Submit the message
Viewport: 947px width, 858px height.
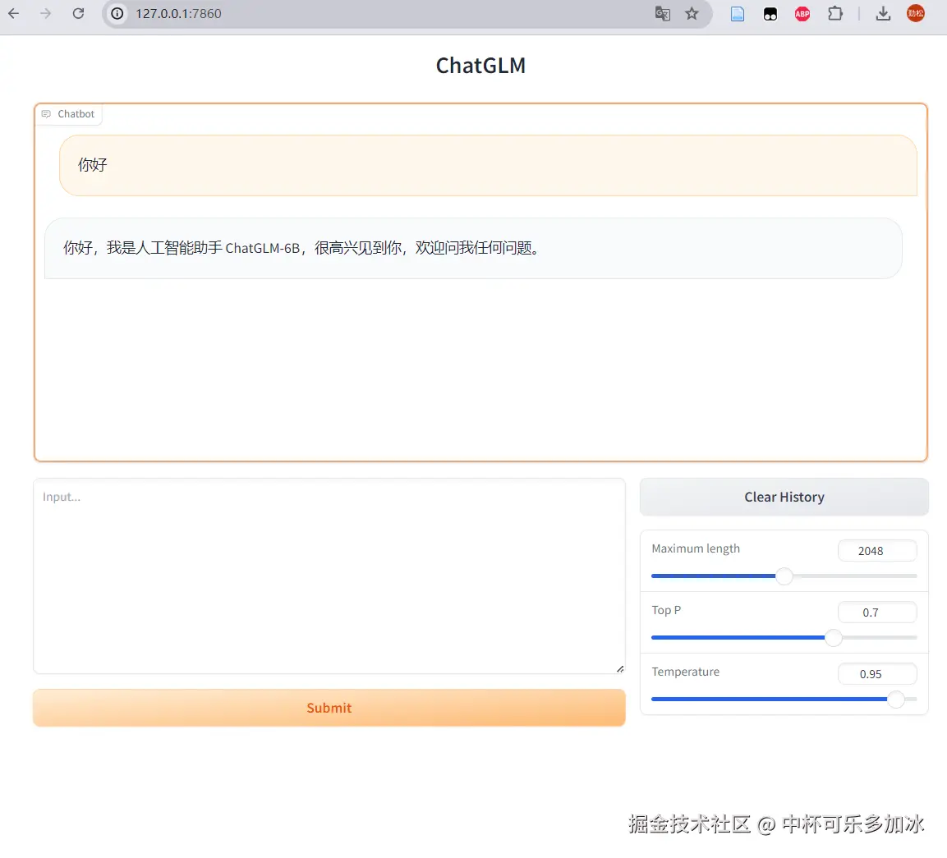pos(329,708)
